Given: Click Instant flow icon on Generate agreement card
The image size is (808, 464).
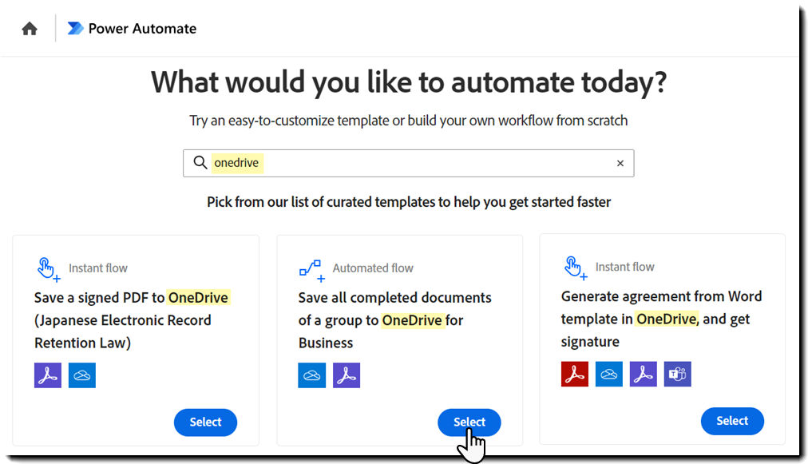Looking at the screenshot, I should [575, 268].
